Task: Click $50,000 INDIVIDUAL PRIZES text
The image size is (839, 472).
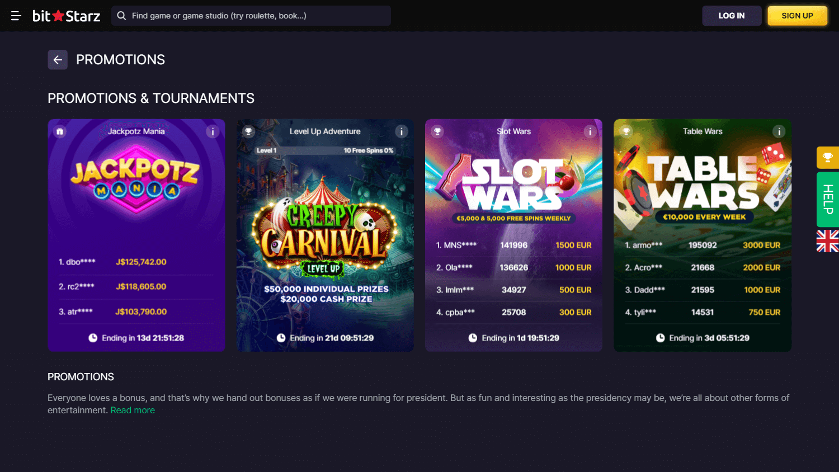Action: click(x=326, y=289)
